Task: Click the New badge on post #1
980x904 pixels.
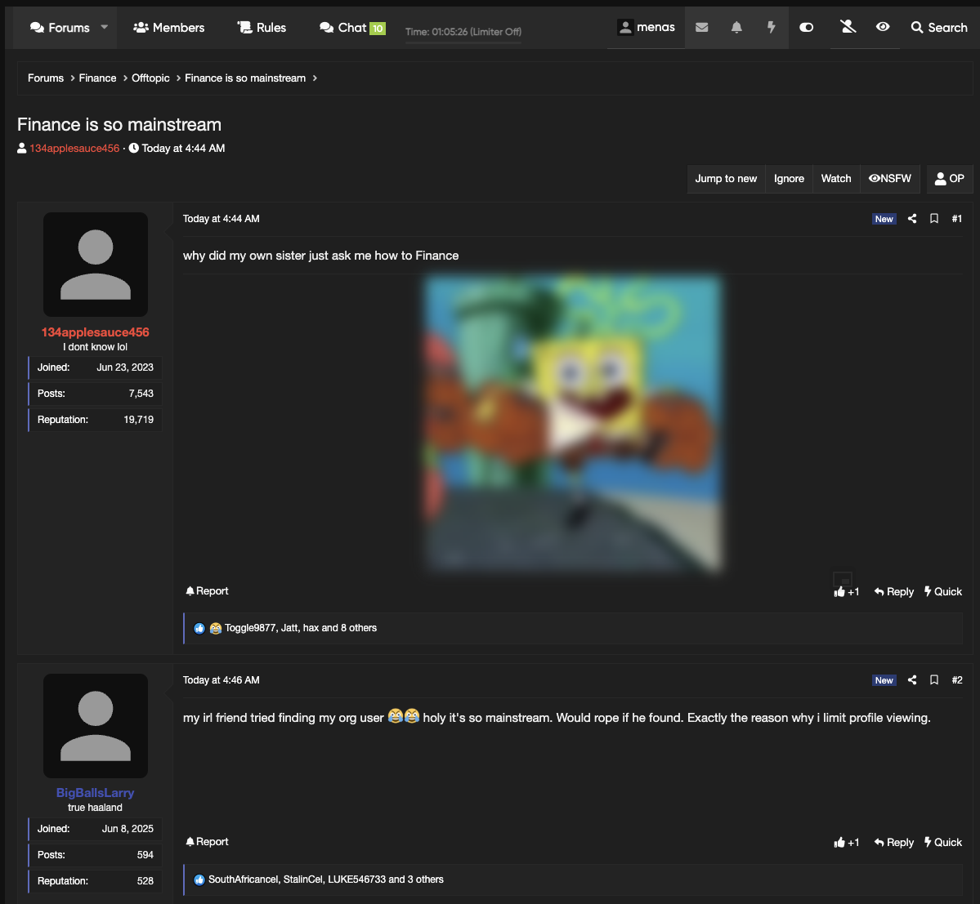Action: coord(884,219)
